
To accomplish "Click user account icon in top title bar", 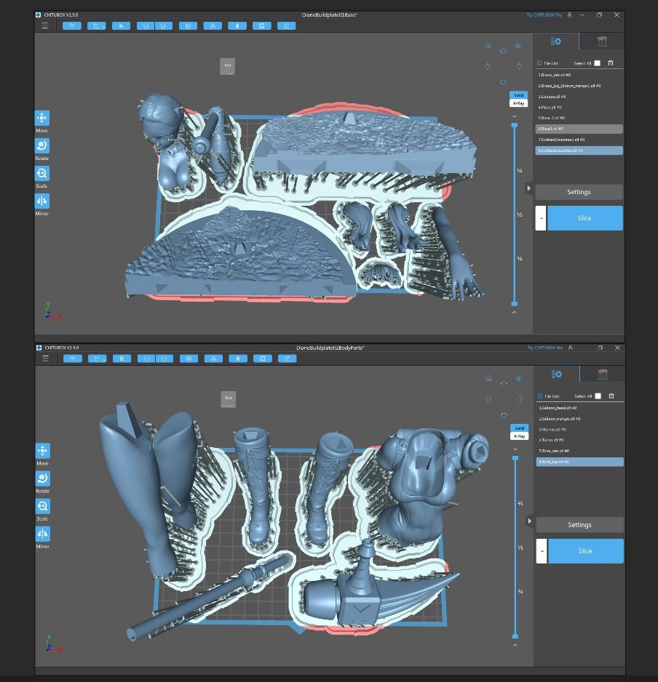I will point(570,15).
